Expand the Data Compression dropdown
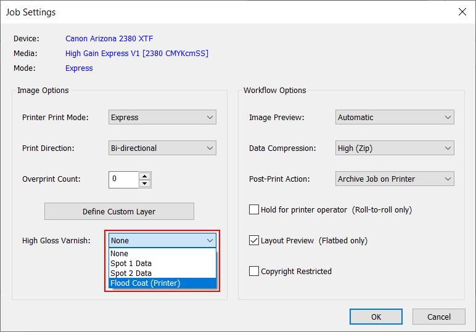 coord(395,148)
